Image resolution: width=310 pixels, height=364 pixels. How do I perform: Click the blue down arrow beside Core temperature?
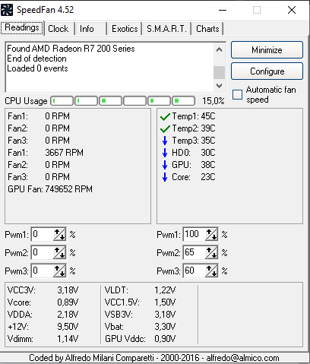point(165,177)
